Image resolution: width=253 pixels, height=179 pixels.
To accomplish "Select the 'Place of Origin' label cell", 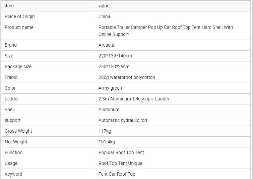I will (x=20, y=16).
